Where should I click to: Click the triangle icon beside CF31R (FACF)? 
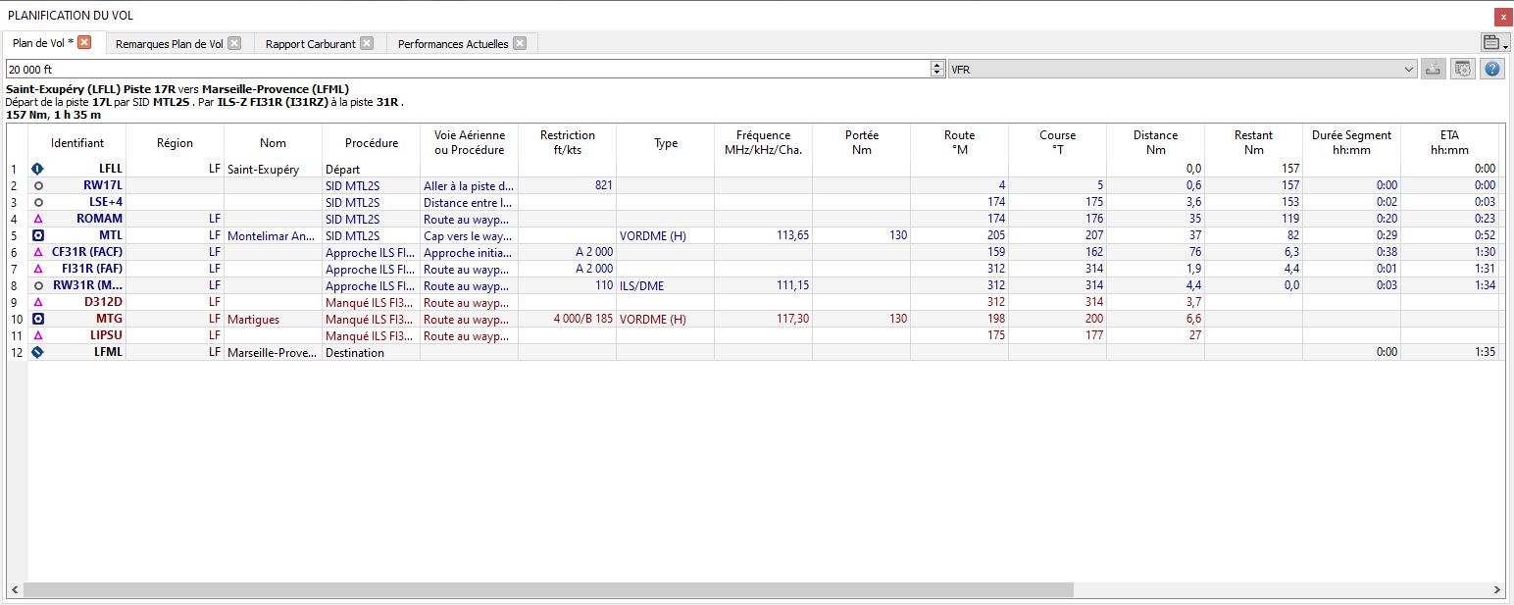coord(37,252)
